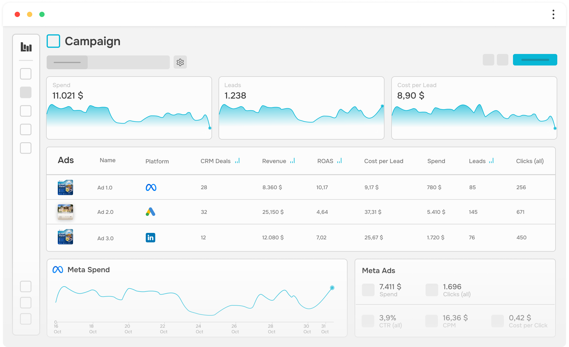Open the Spend 11.021 $ card
Viewport: 569px width, 347px height.
[129, 108]
